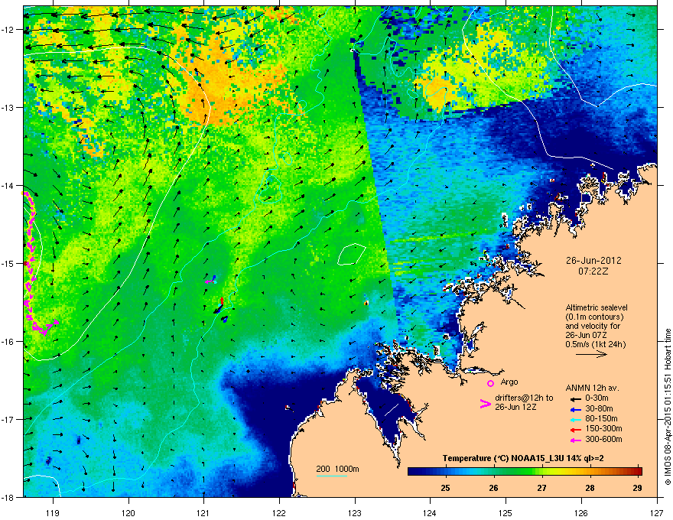Viewport: 673px width, 520px height.
Task: Click the colorbar tick label 26
Action: click(x=493, y=488)
